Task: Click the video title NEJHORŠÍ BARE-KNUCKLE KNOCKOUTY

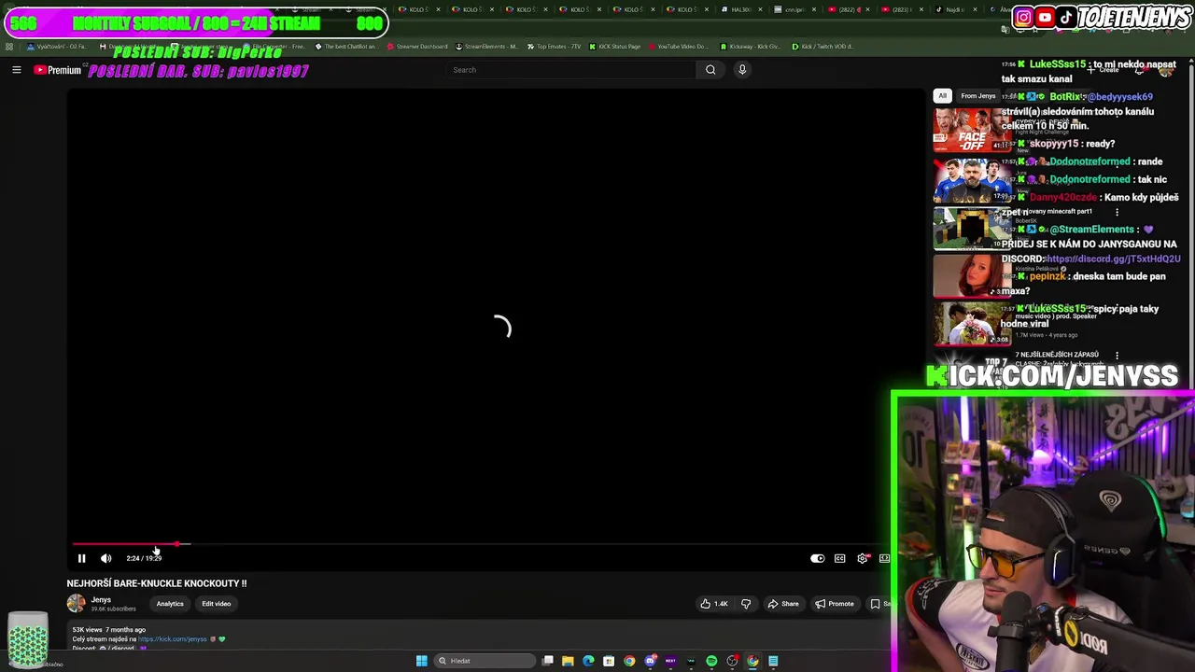Action: [157, 583]
